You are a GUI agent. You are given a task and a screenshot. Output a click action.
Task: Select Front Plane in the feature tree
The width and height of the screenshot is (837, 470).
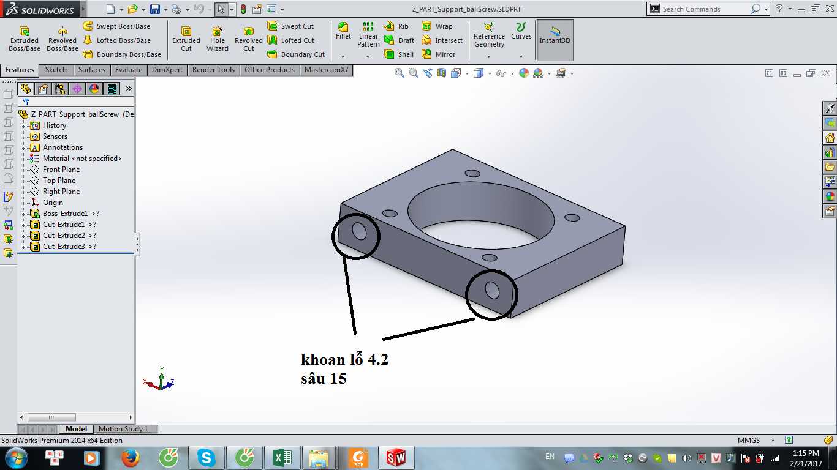click(61, 170)
